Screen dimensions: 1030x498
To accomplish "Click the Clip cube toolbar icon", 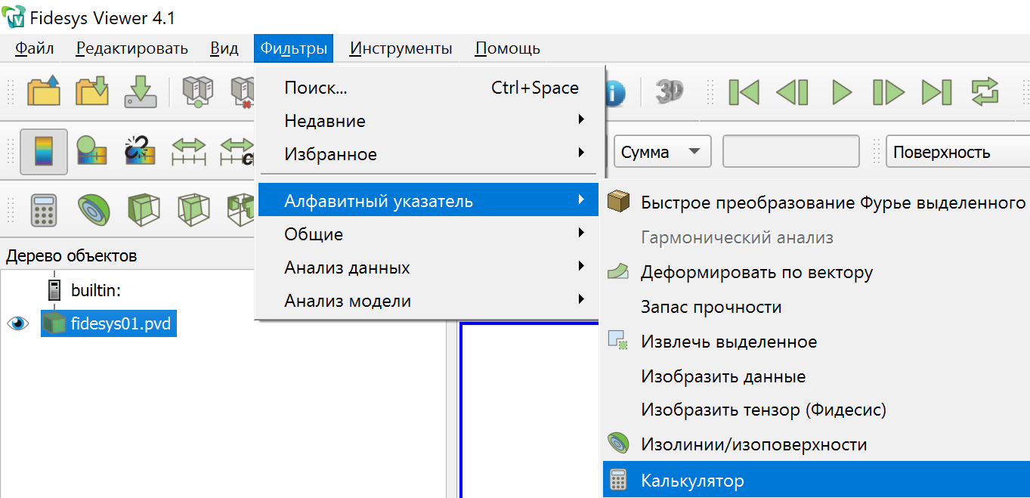I will click(144, 209).
